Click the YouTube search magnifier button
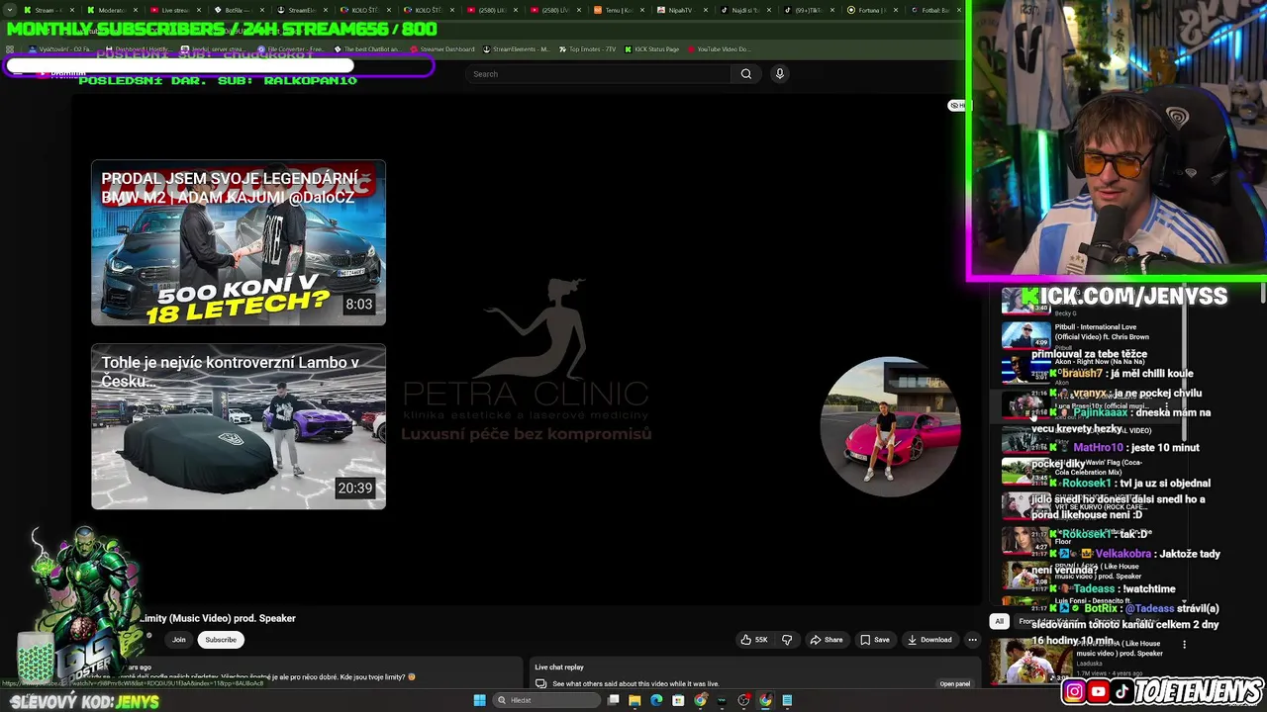This screenshot has height=712, width=1267. (745, 73)
